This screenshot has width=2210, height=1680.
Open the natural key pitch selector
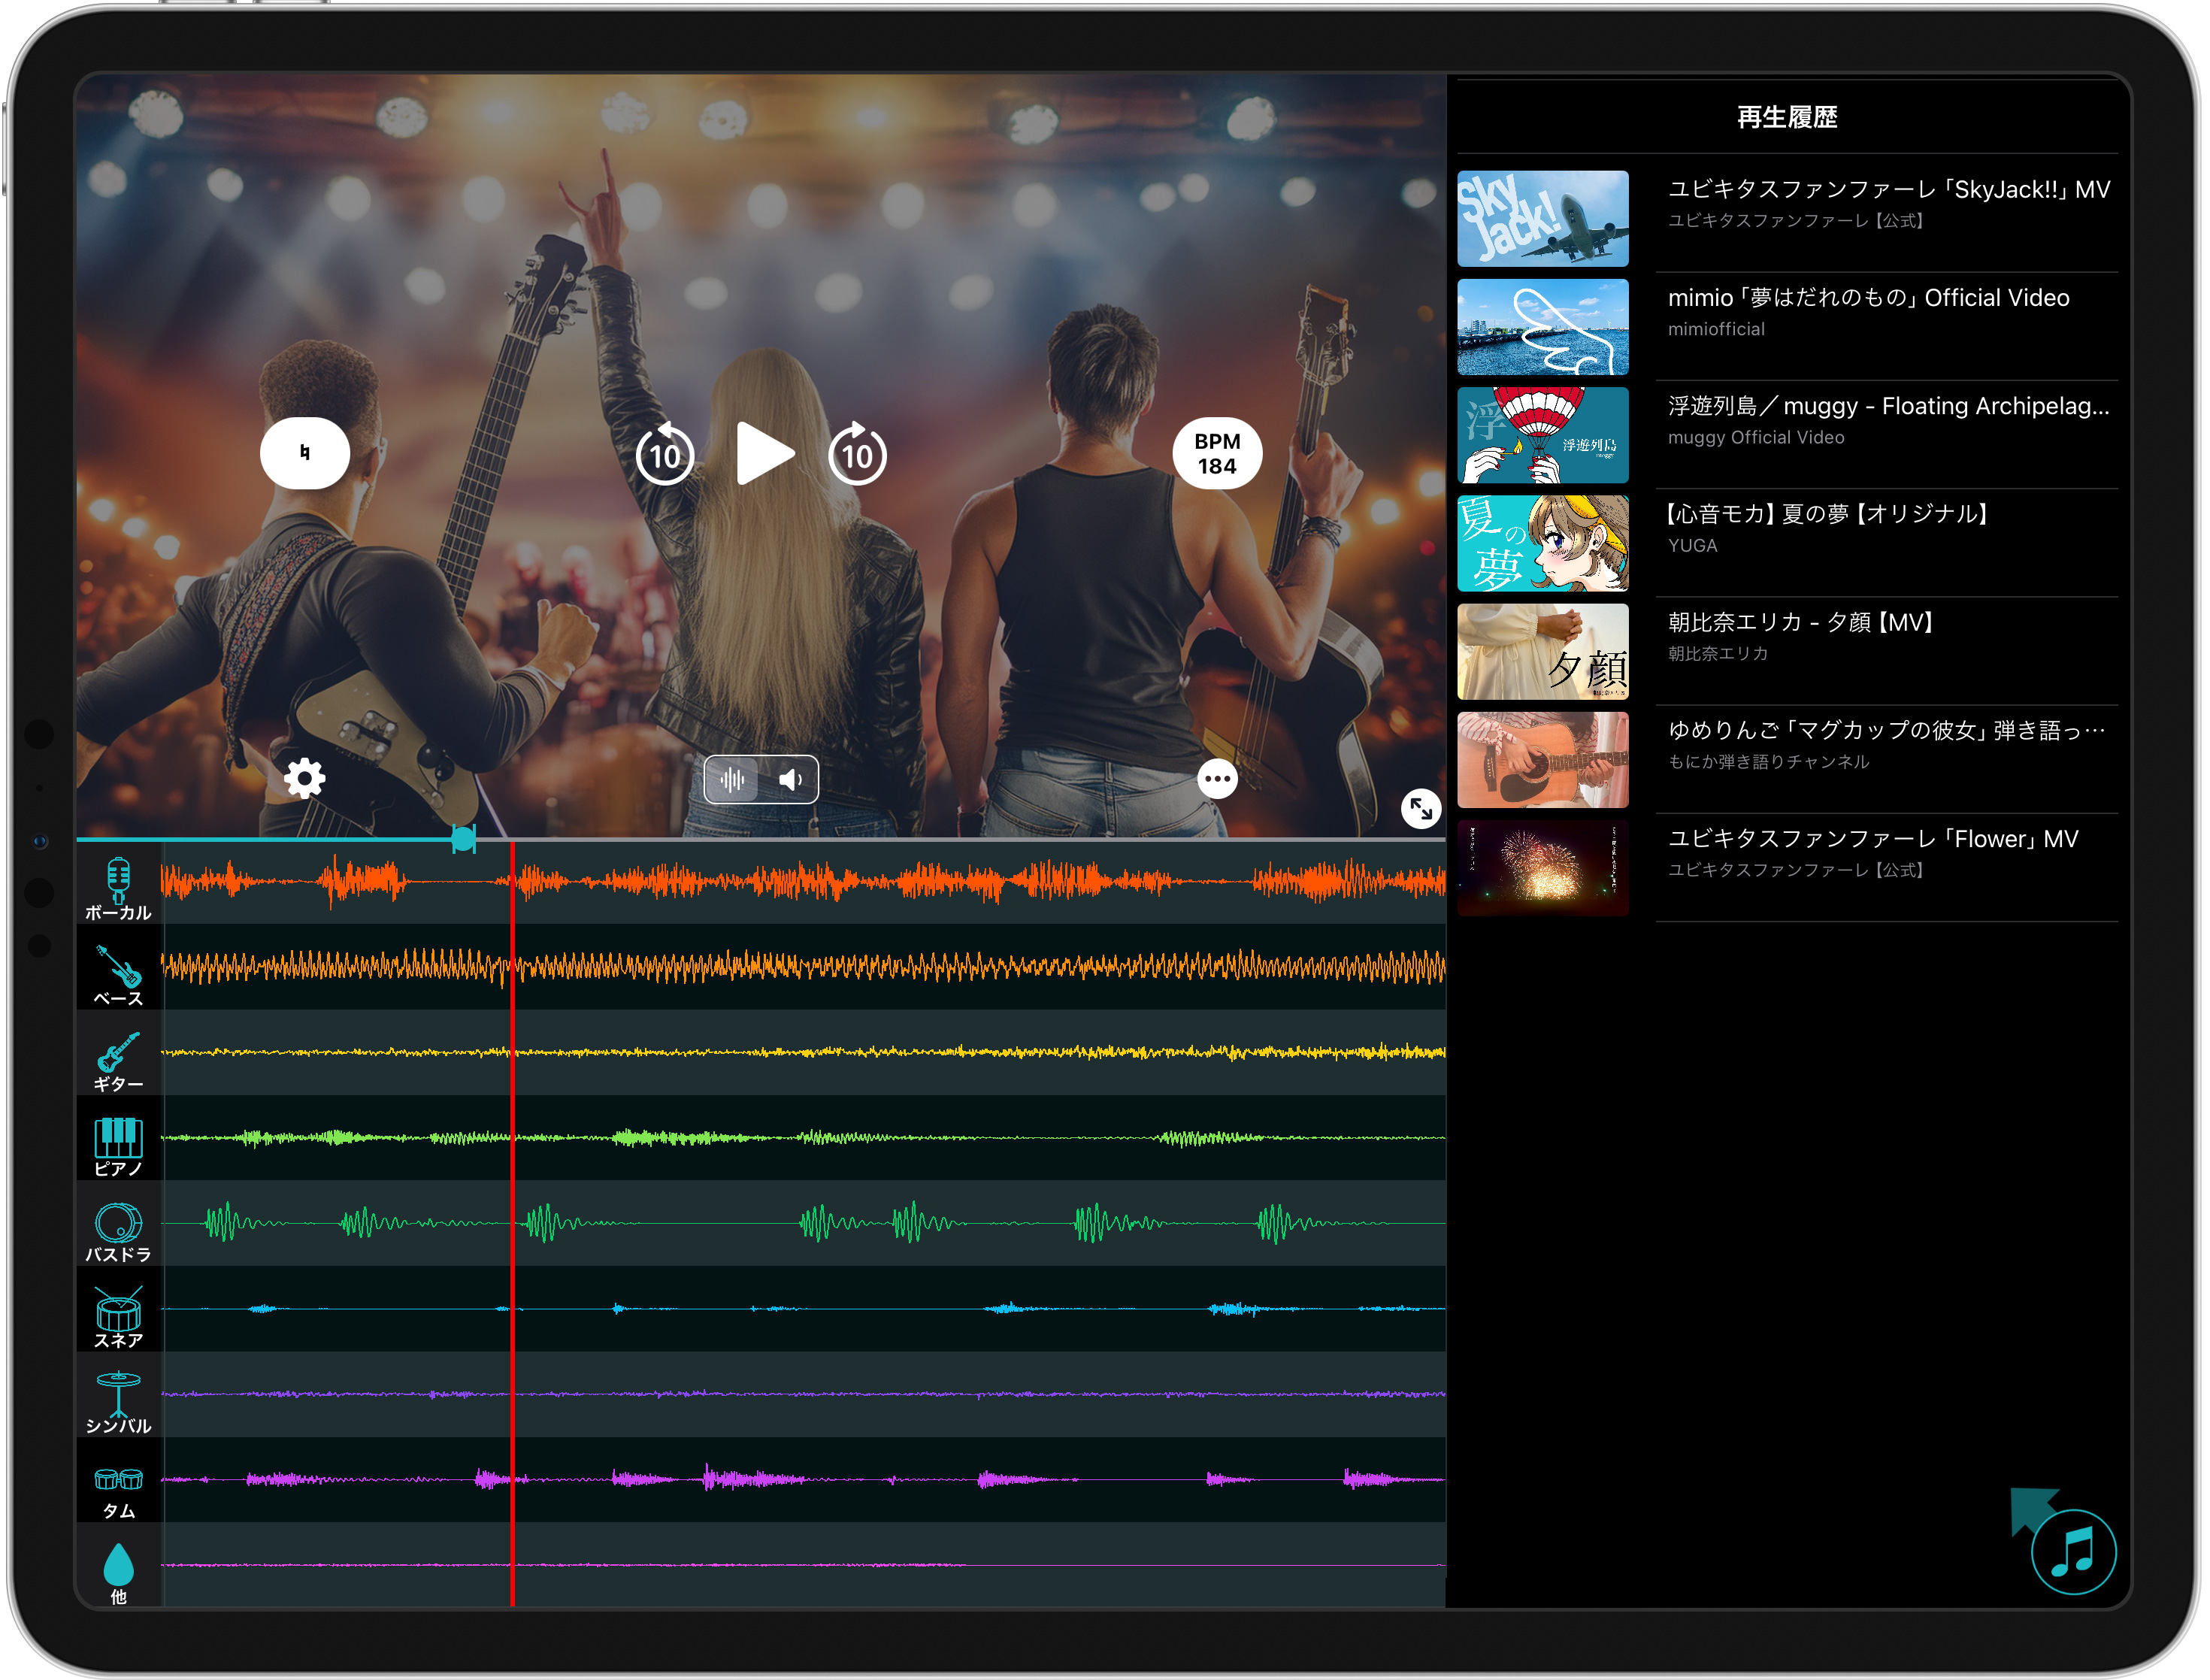pos(305,453)
